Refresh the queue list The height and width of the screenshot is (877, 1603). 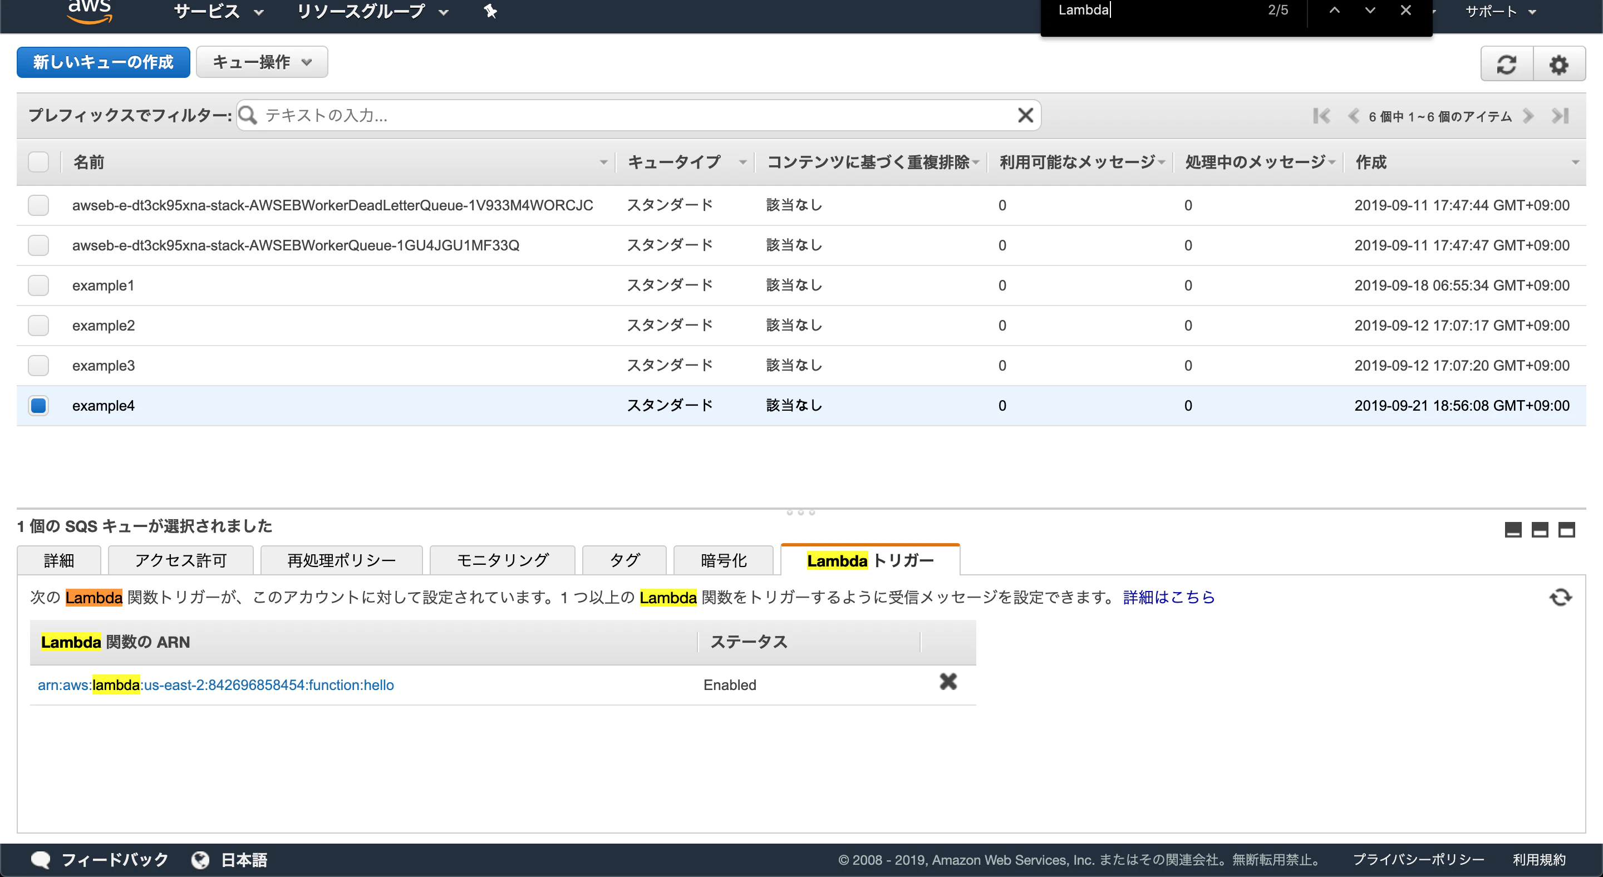tap(1507, 64)
